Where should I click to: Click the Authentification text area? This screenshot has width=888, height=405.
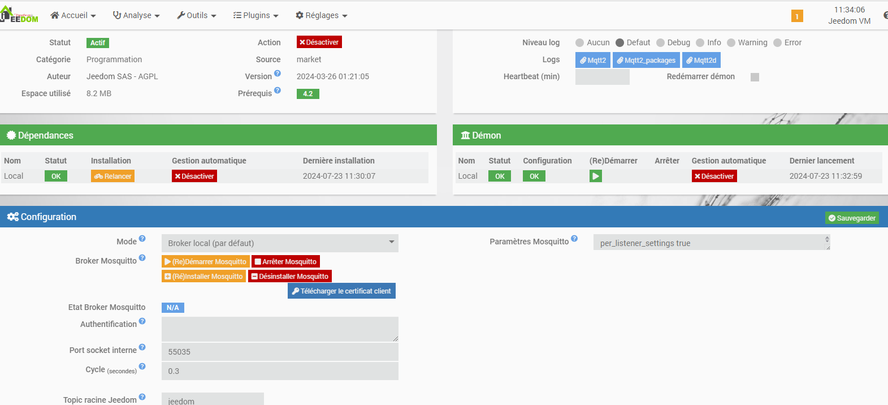click(x=280, y=329)
